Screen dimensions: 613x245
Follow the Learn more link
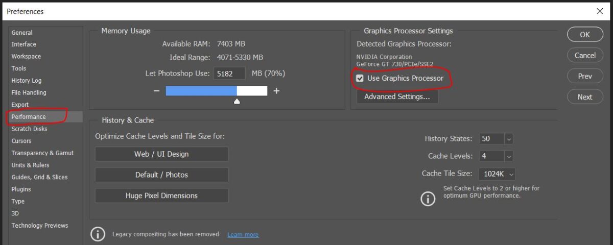(243, 235)
